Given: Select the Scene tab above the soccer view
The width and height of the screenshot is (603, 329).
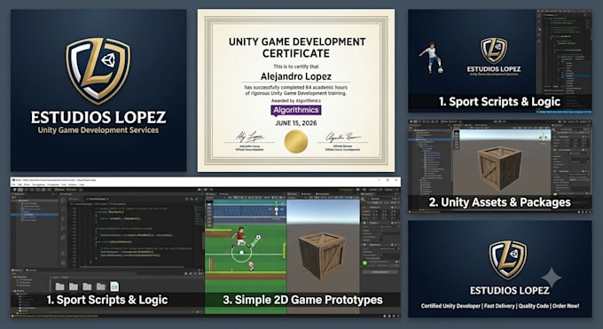Looking at the screenshot, I should pyautogui.click(x=212, y=194).
